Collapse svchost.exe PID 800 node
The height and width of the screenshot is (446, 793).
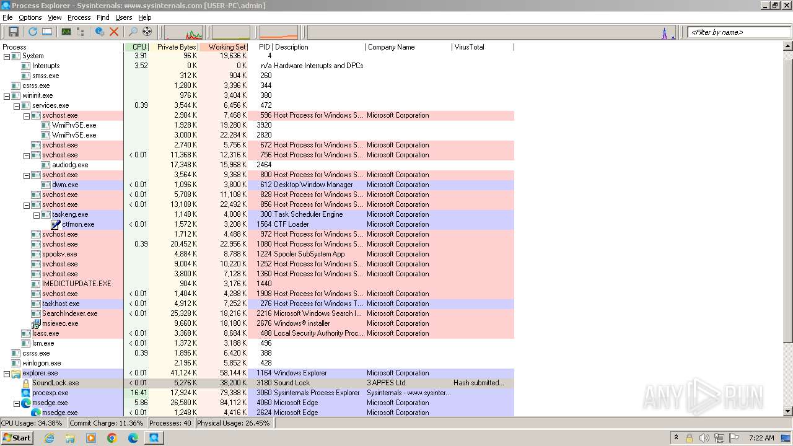tap(27, 175)
